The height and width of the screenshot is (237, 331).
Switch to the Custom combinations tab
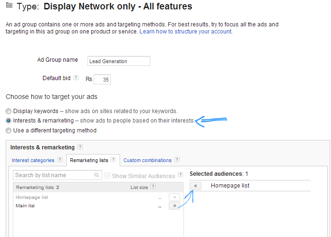148,160
